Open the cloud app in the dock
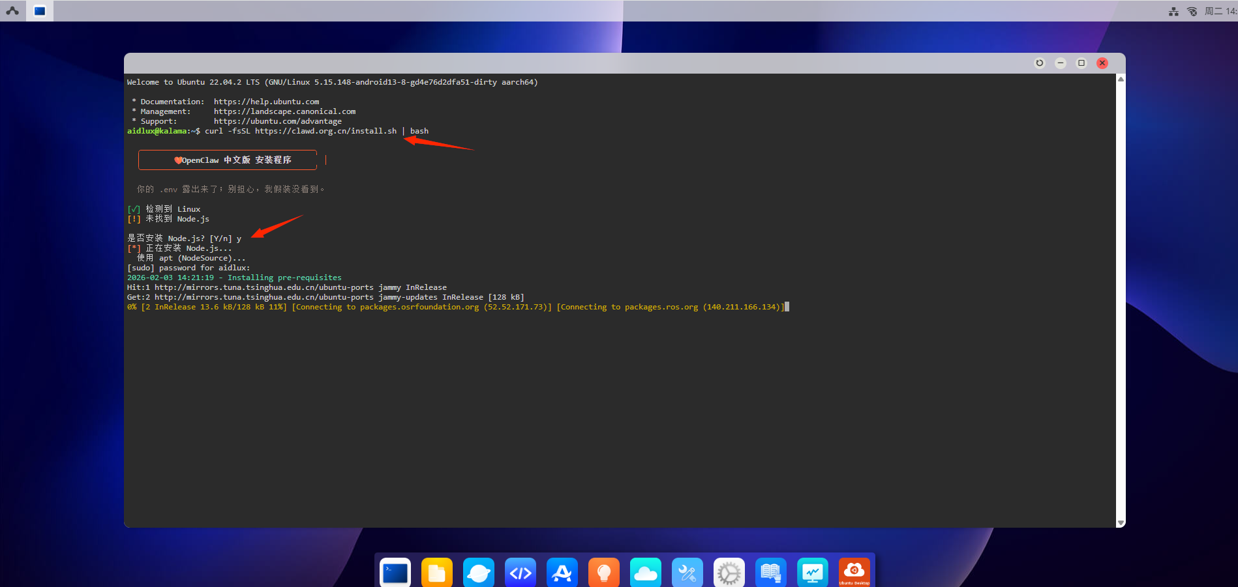 point(646,573)
